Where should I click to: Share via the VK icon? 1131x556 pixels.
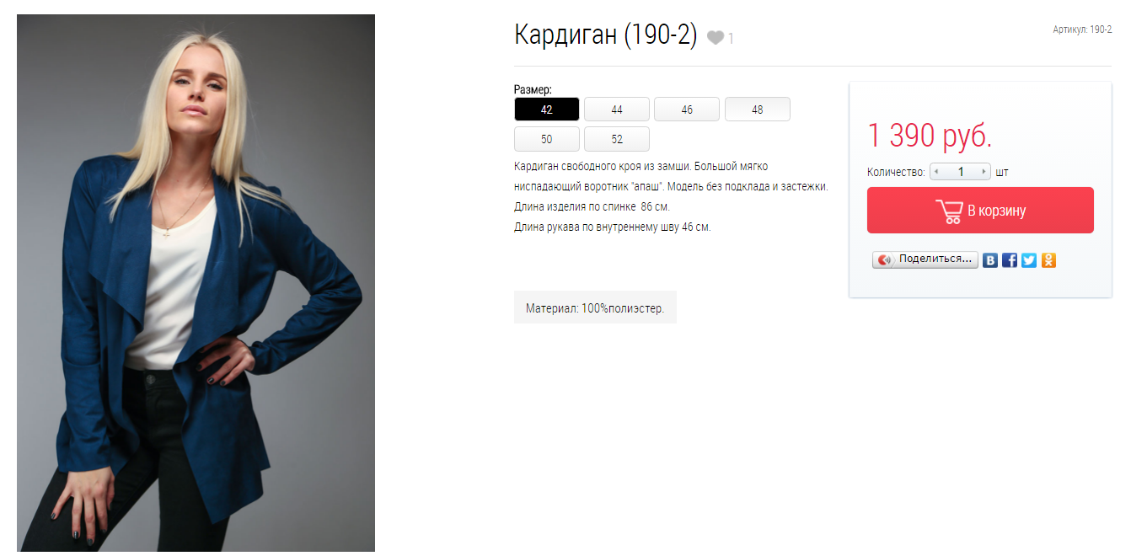pos(990,260)
